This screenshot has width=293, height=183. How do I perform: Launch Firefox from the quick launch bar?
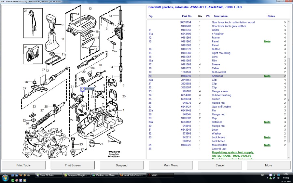(21, 175)
